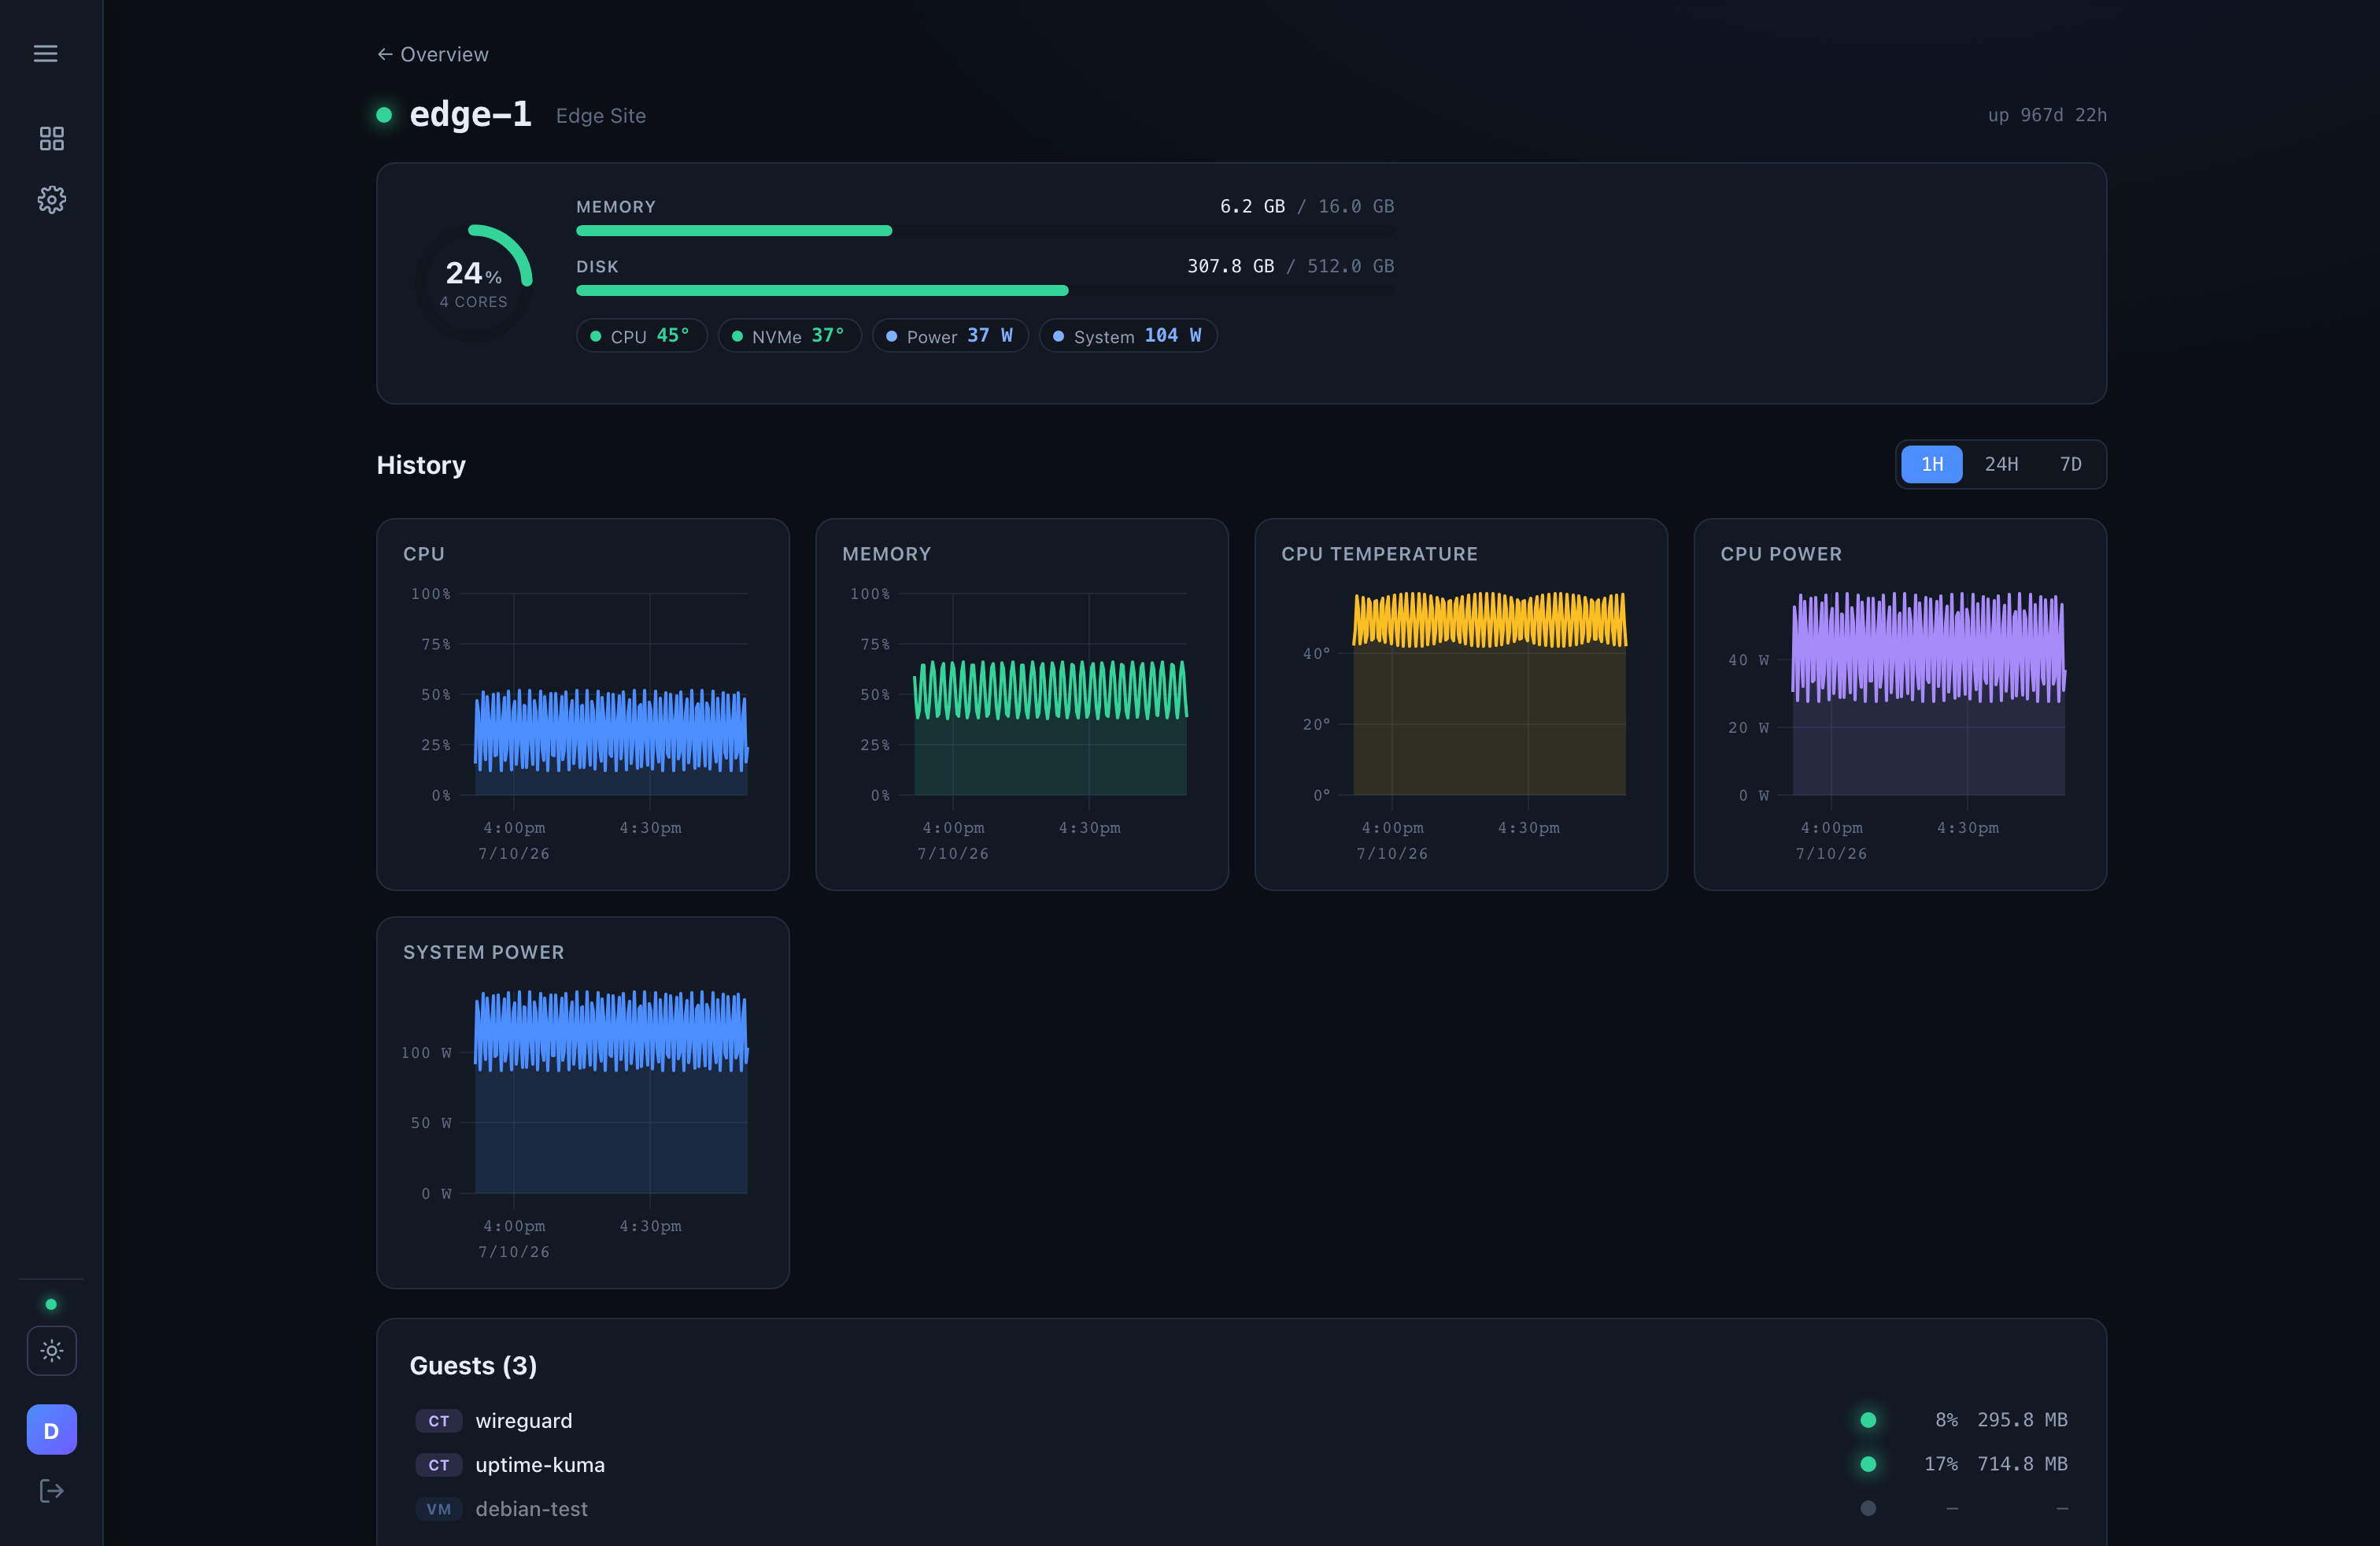Click the CT badge next to wireguard
Image resolution: width=2380 pixels, height=1546 pixels.
[x=439, y=1421]
